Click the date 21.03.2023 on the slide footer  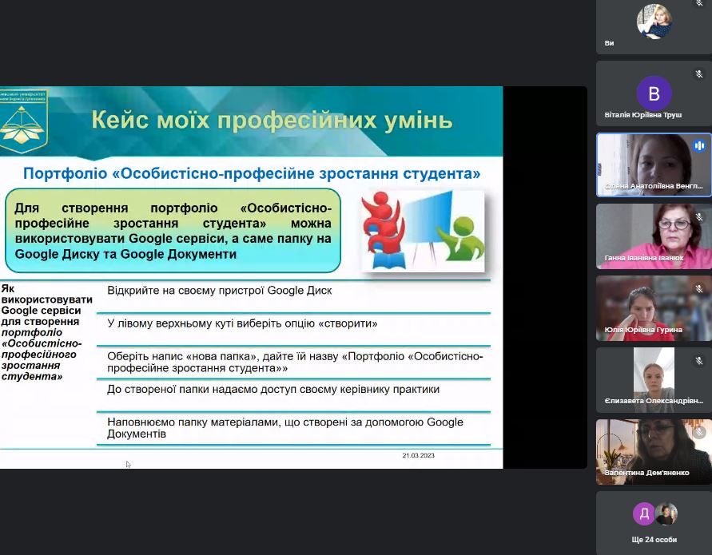click(x=418, y=456)
